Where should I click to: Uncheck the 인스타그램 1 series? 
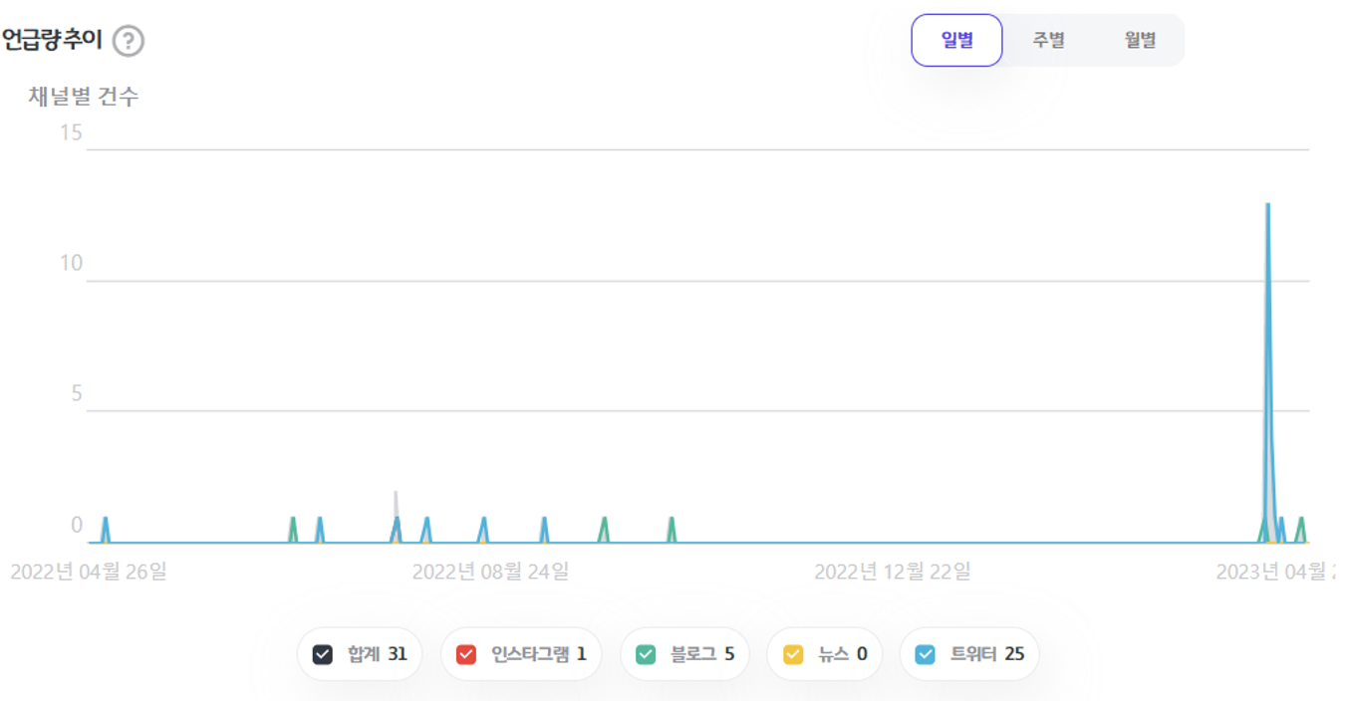tap(466, 654)
